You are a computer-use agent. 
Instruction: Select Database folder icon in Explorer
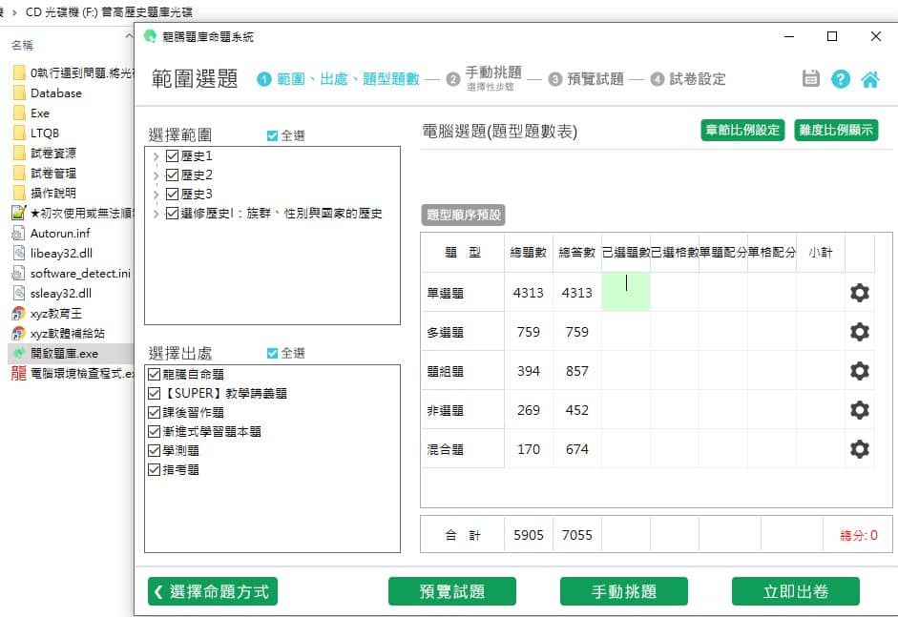click(x=19, y=93)
